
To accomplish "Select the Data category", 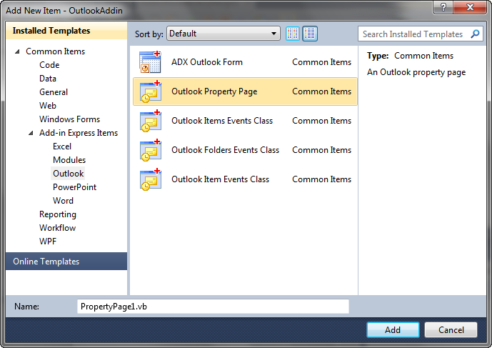I will (x=48, y=79).
